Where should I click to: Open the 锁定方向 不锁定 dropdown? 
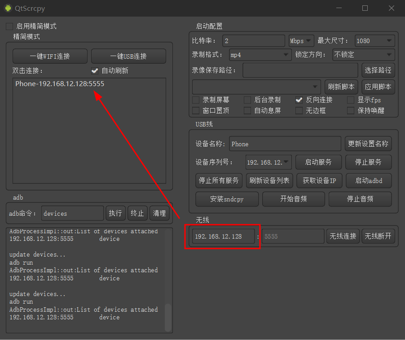[x=363, y=55]
